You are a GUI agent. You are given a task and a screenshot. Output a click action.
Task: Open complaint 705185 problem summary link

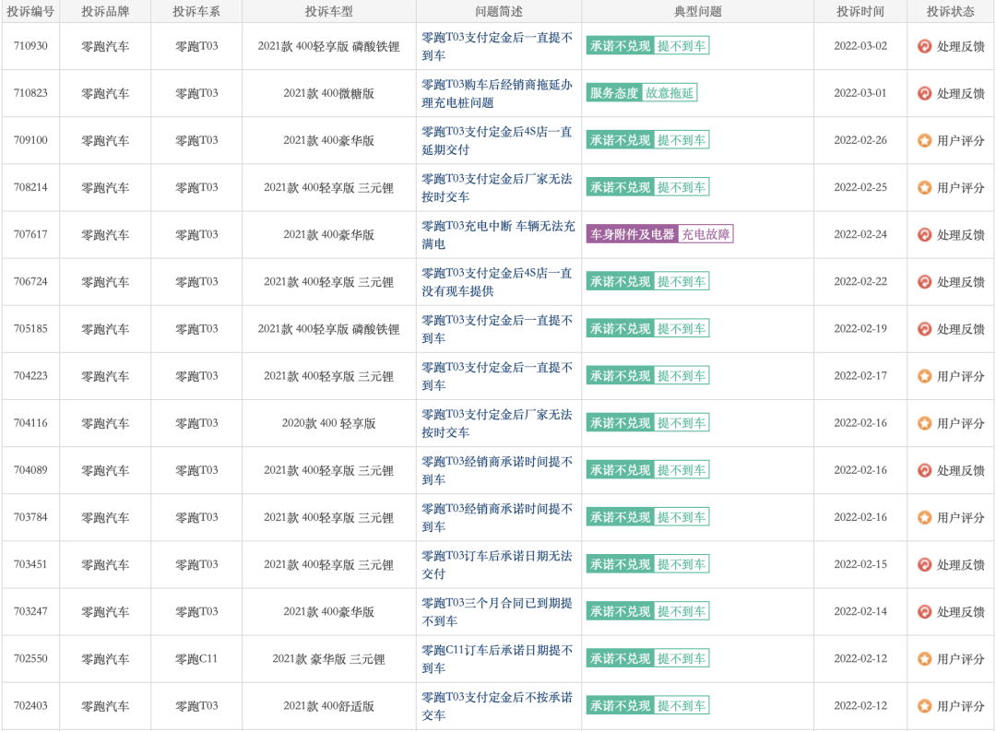click(x=497, y=329)
